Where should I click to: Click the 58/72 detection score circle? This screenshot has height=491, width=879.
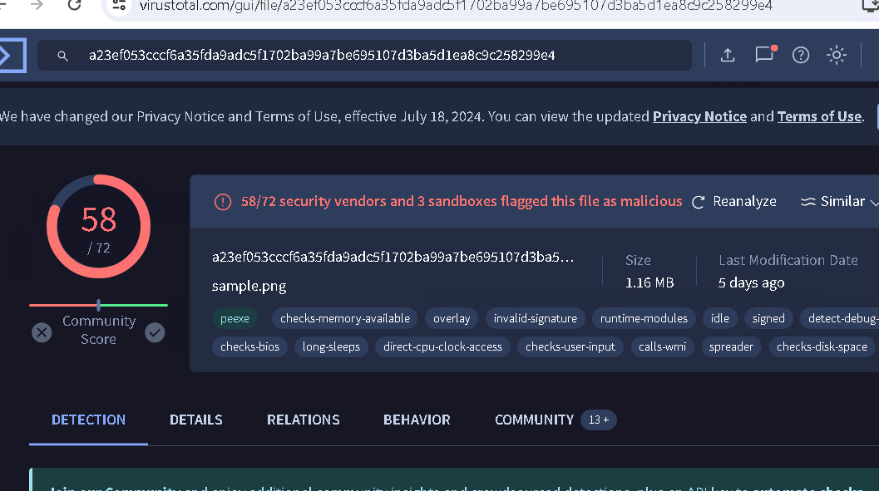[98, 225]
